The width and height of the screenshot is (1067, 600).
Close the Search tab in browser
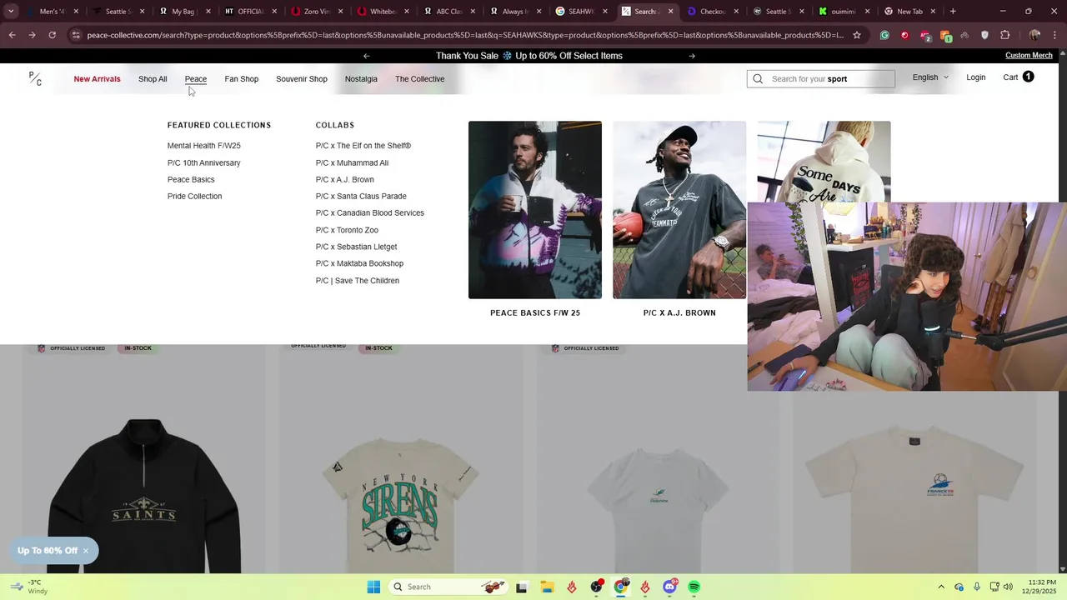coord(670,12)
